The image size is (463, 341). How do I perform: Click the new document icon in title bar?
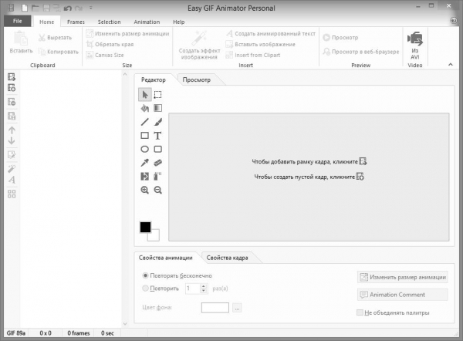coord(25,8)
